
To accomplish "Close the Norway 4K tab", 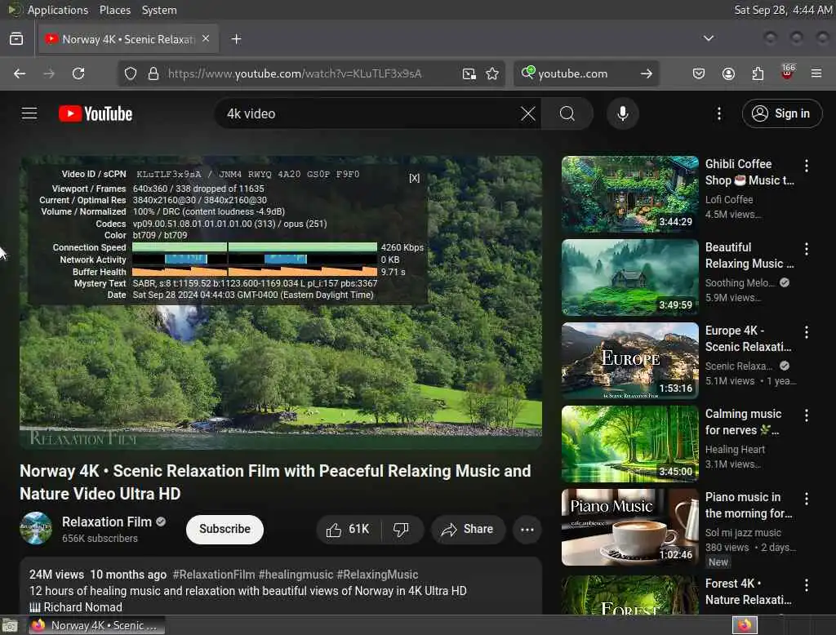I will (x=206, y=39).
